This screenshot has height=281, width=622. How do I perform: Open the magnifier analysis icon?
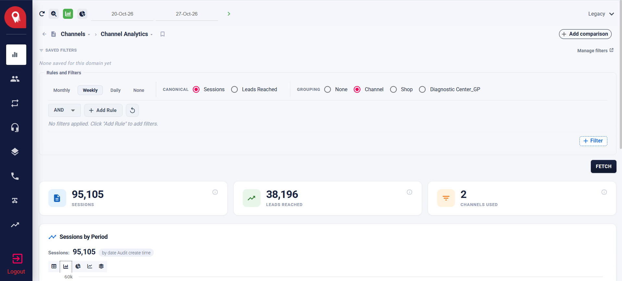tap(54, 14)
